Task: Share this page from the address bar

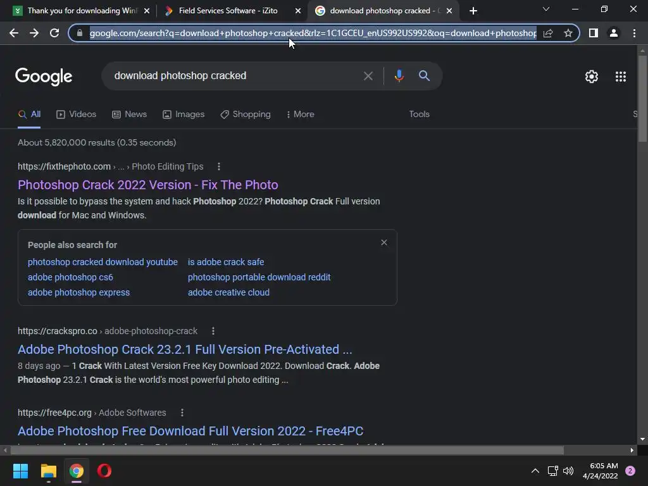Action: pyautogui.click(x=548, y=33)
